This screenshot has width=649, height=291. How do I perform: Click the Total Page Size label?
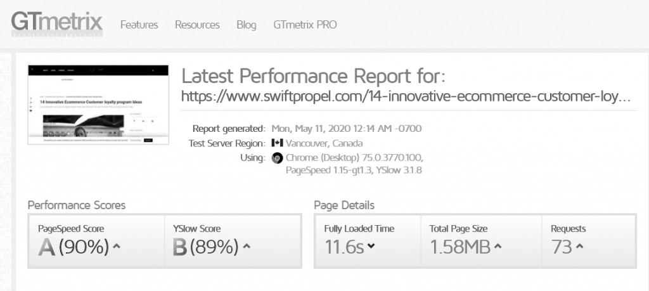click(x=459, y=229)
